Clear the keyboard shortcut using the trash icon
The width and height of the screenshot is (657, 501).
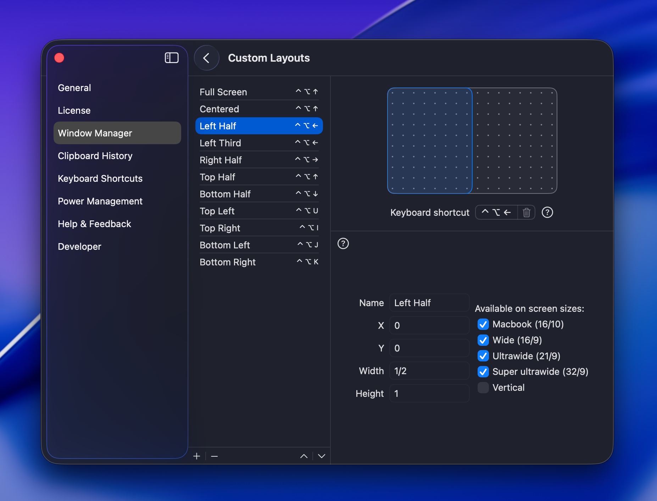[526, 212]
